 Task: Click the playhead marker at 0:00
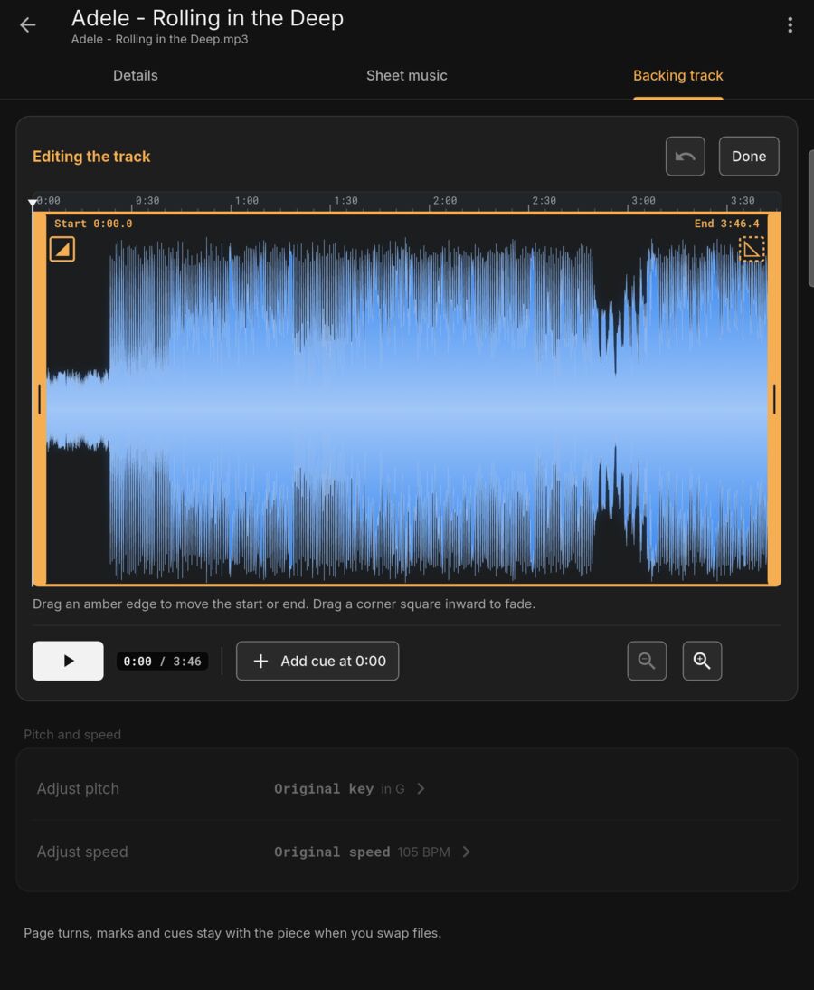tap(33, 204)
